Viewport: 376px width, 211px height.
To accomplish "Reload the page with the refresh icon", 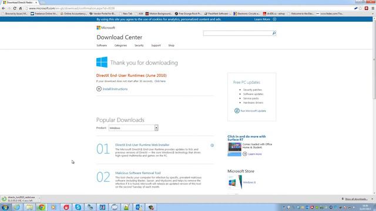I will (x=15, y=8).
